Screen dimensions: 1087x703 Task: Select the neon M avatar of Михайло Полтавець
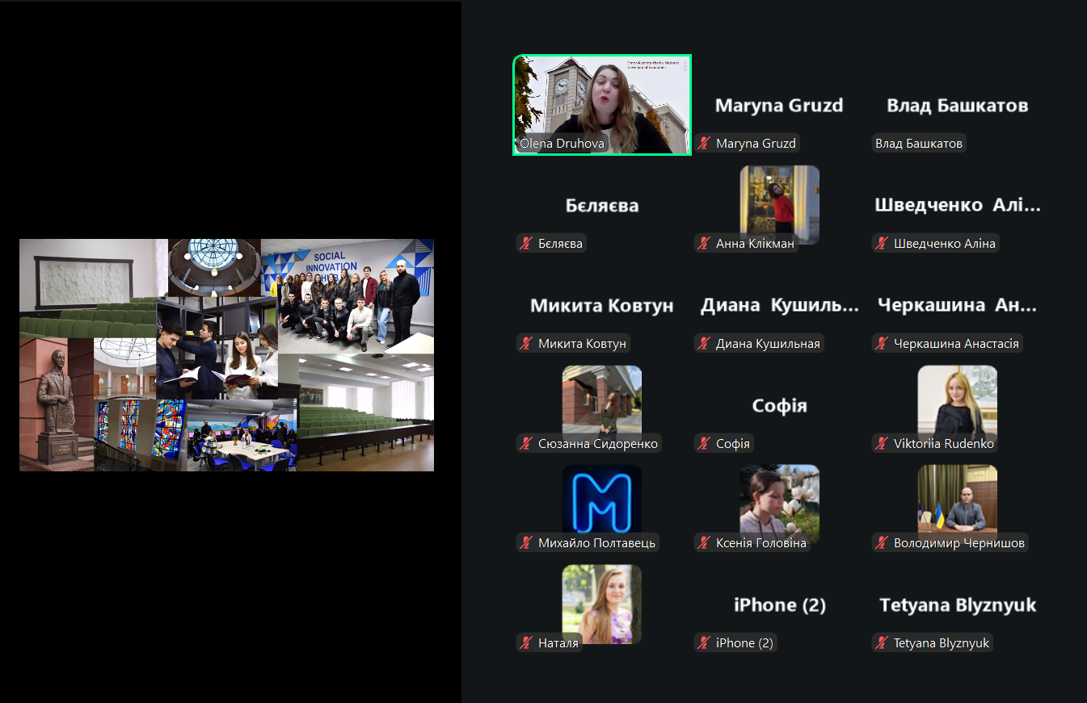pos(601,500)
